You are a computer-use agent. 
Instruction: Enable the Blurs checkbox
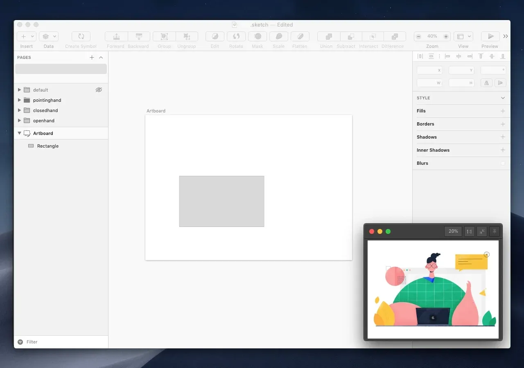503,163
